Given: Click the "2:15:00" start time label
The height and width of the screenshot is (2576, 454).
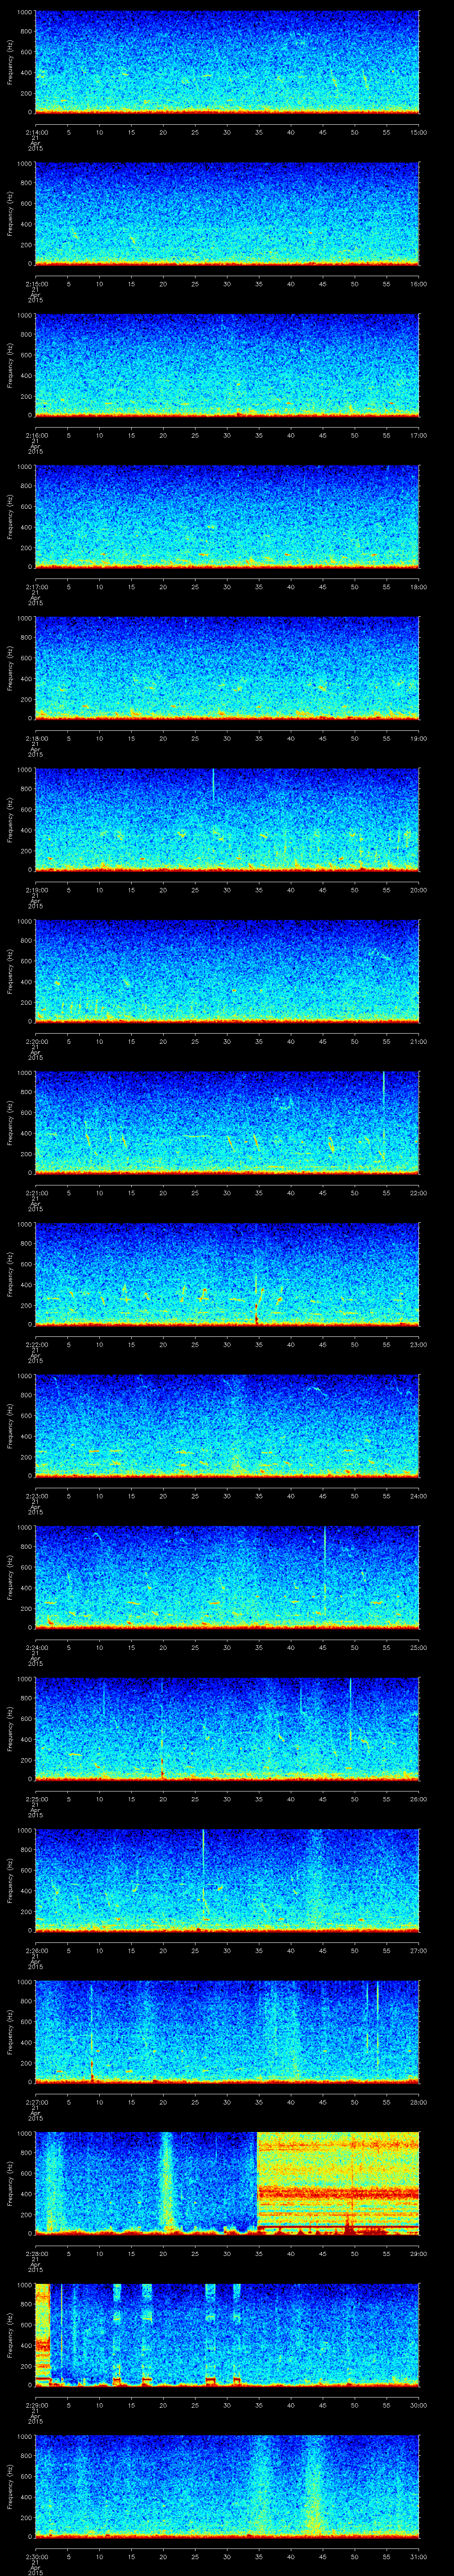Looking at the screenshot, I should coord(36,284).
